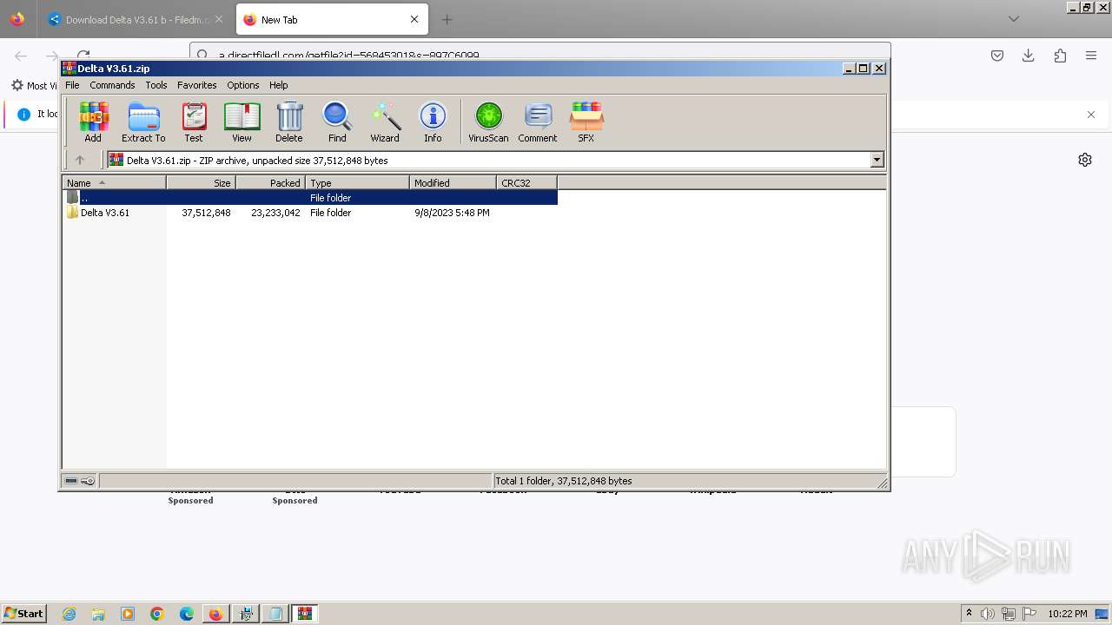This screenshot has width=1112, height=625.
Task: Click the 9/8/2023 5:48 PM date
Action: click(452, 213)
